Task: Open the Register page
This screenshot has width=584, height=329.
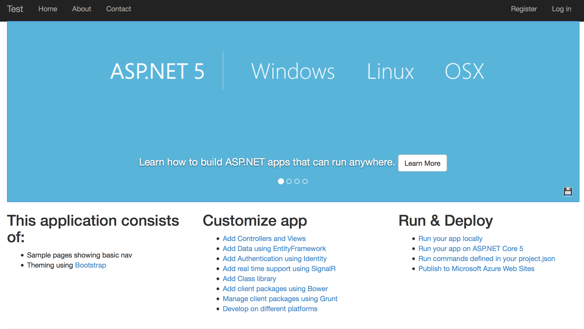Action: click(x=524, y=9)
